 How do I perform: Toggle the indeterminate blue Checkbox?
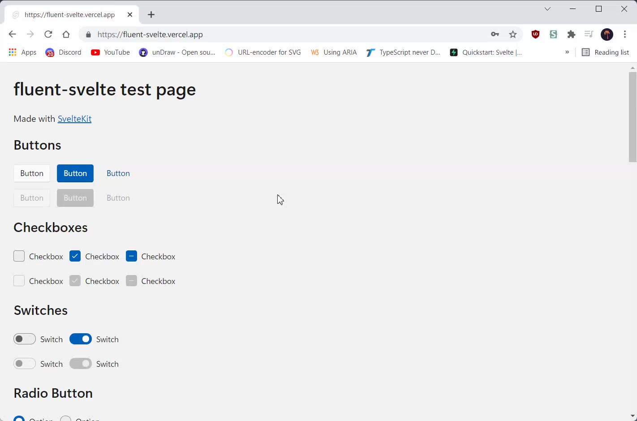(x=131, y=256)
